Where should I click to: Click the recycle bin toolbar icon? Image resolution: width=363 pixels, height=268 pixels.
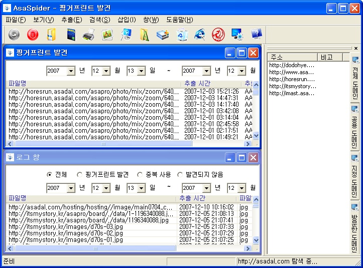pos(182,35)
